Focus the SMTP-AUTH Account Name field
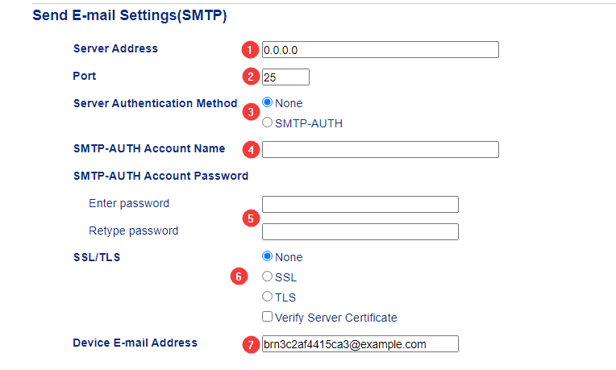The width and height of the screenshot is (616, 370). point(381,149)
